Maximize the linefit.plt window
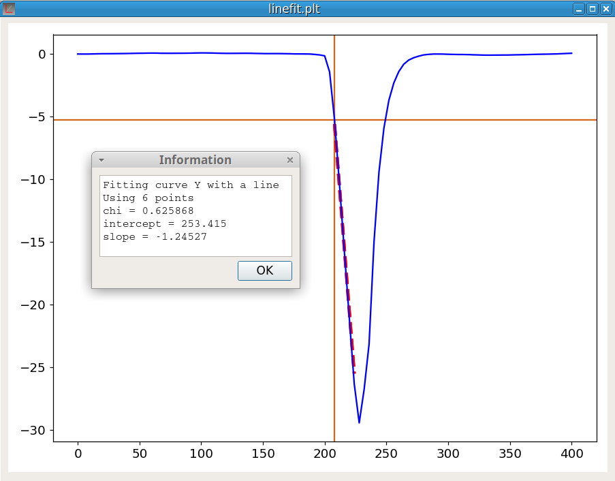The image size is (615, 481). pyautogui.click(x=593, y=9)
